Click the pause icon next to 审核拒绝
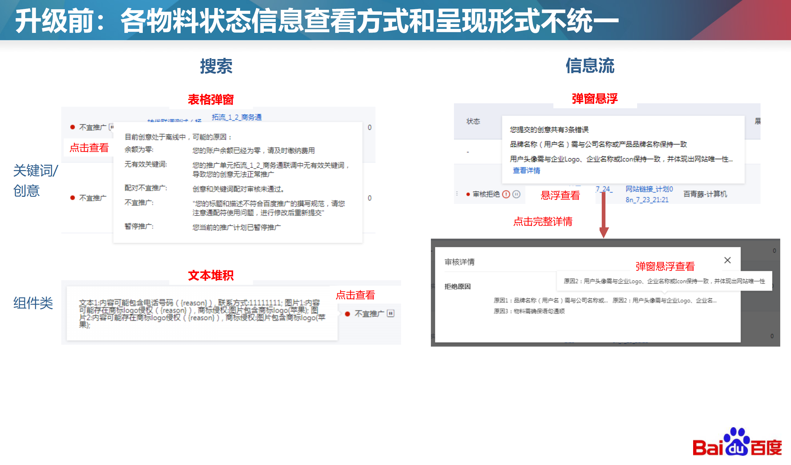791x465 pixels. pos(516,194)
